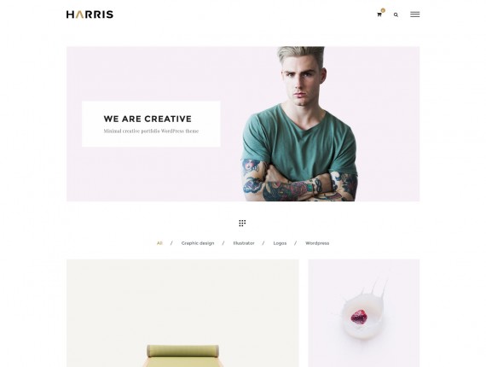The image size is (486, 367).
Task: Click the HARRIS logo
Action: [x=90, y=15]
